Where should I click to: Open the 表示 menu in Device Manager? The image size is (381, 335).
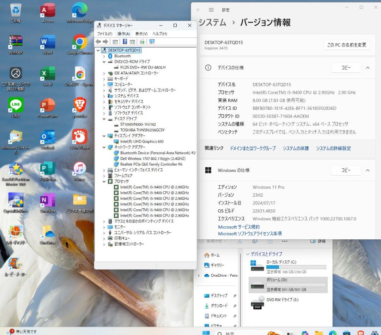coord(141,34)
